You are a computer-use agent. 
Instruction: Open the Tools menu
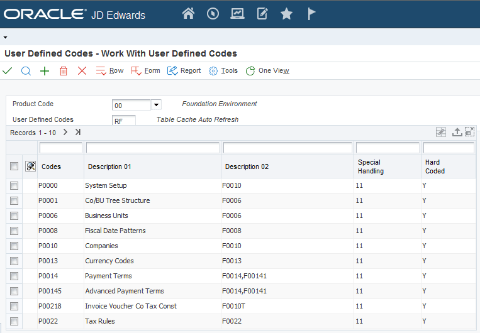pos(223,71)
